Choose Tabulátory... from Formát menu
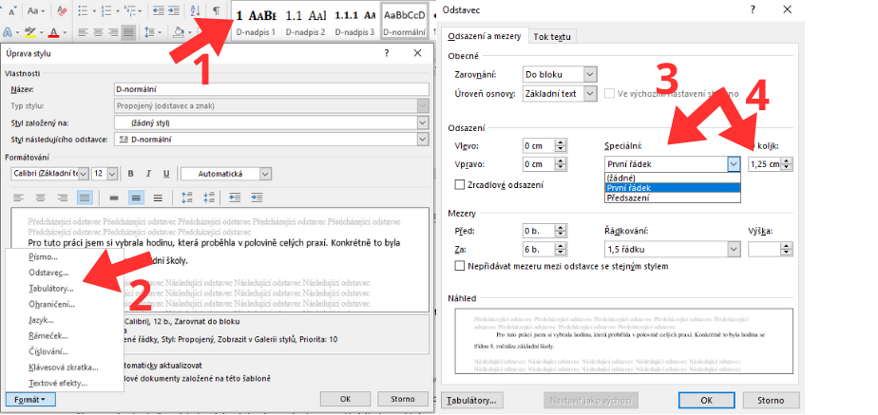The image size is (878, 415). [51, 289]
